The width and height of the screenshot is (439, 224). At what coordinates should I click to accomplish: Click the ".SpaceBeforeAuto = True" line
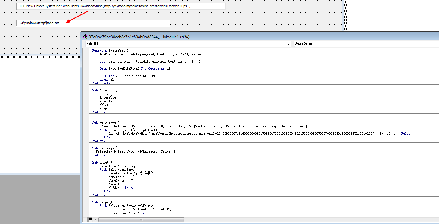(x=128, y=213)
